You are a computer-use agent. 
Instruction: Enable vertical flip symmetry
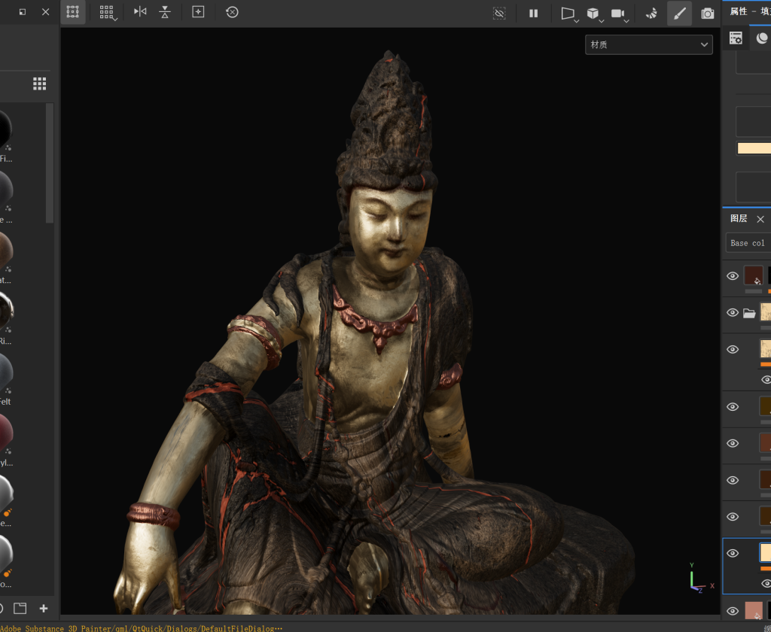165,12
